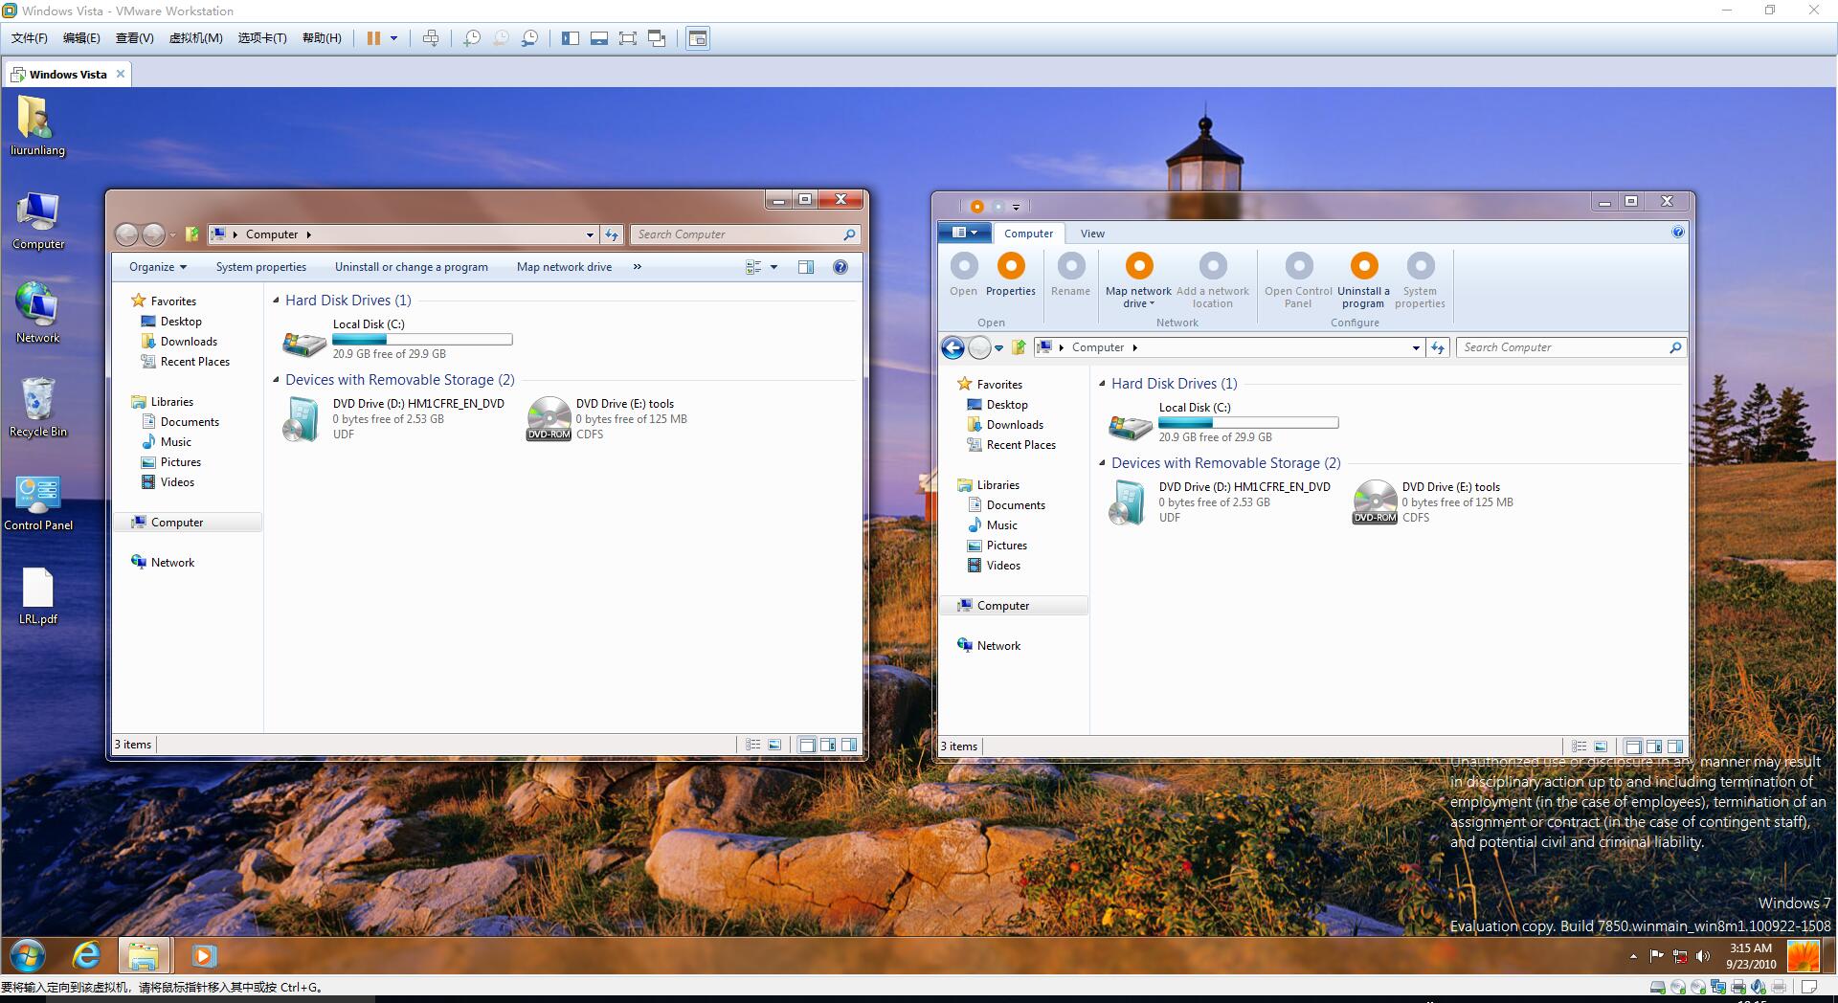
Task: Click refresh button in ribbon window address bar
Action: (x=1438, y=347)
